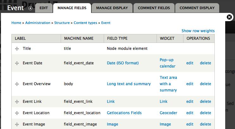The height and width of the screenshot is (129, 235).
Task: Click the drag handle for Event Image
Action: [17, 124]
